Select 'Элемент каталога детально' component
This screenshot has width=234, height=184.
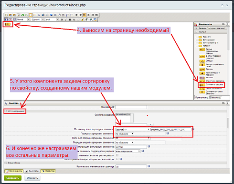[x=211, y=92]
